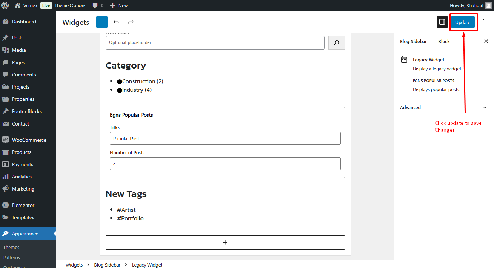Image resolution: width=494 pixels, height=268 pixels.
Task: Click the Templates folder icon
Action: coord(5,217)
